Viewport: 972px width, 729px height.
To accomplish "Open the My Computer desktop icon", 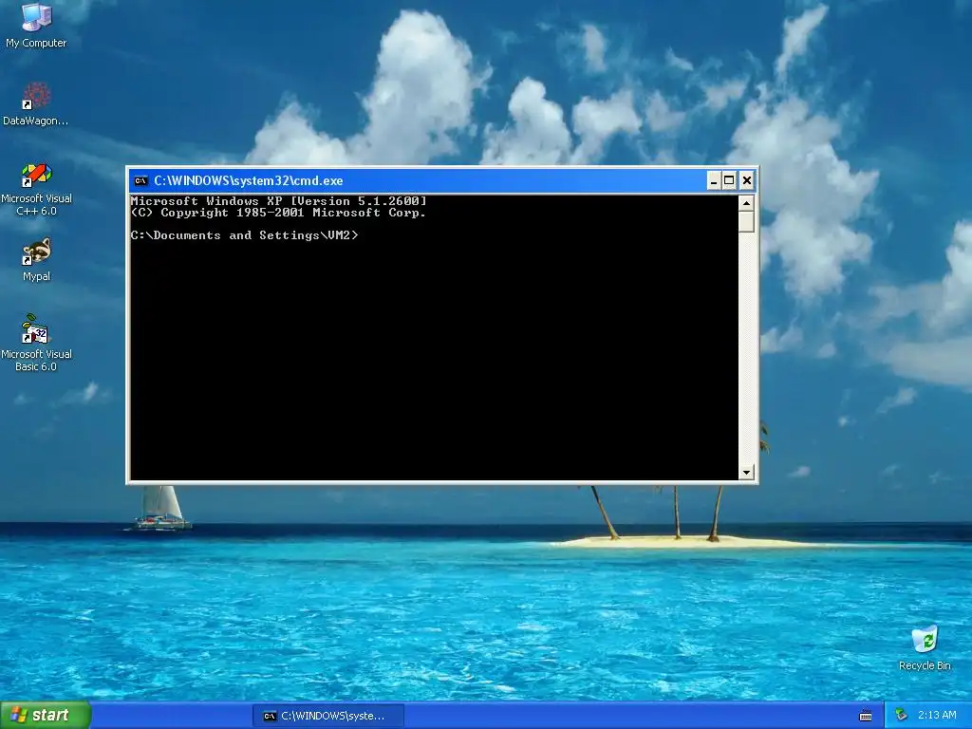I will [36, 25].
